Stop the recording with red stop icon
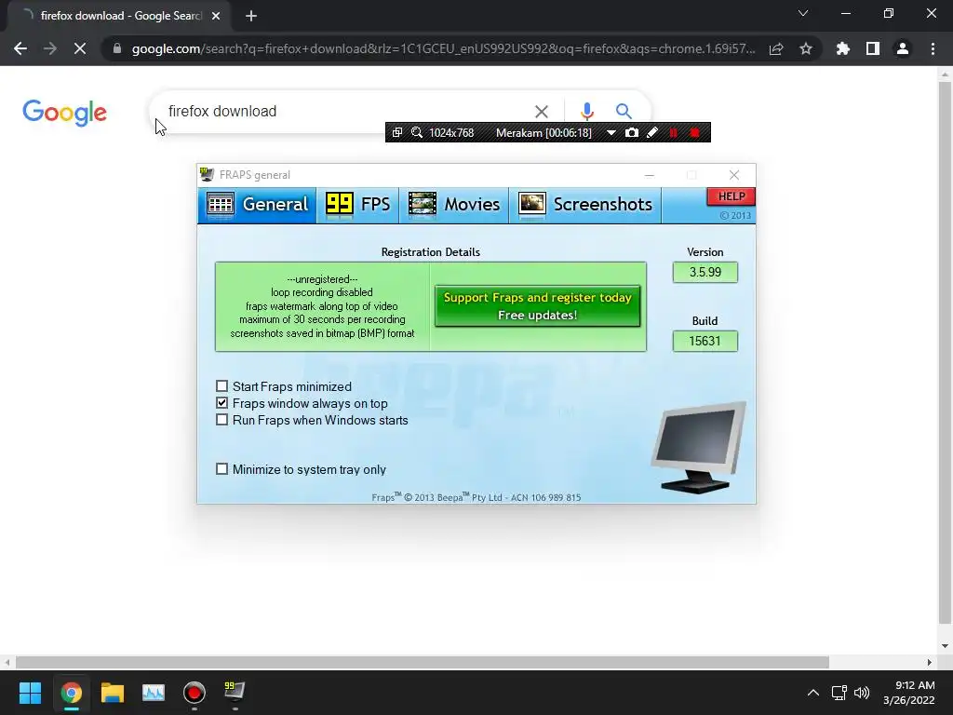This screenshot has height=715, width=953. tap(694, 132)
